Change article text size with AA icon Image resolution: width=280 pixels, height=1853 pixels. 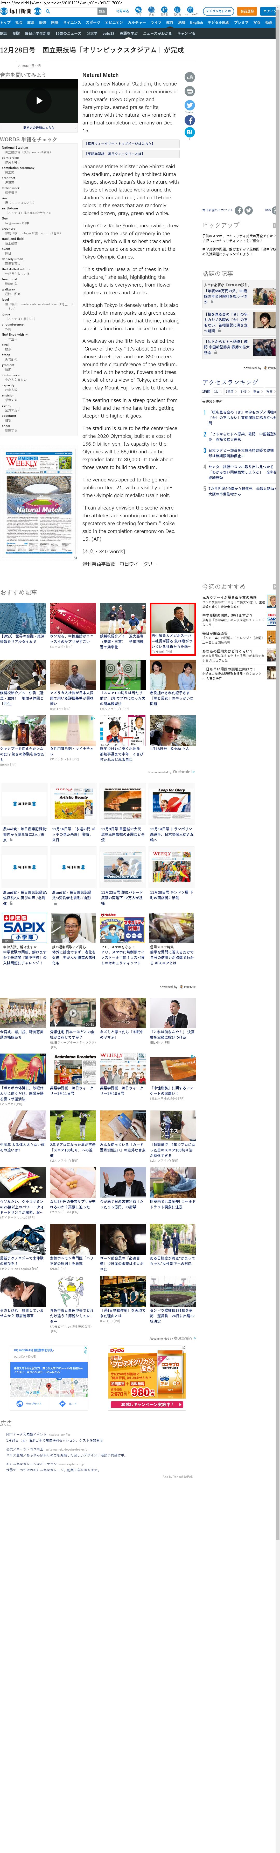[190, 77]
